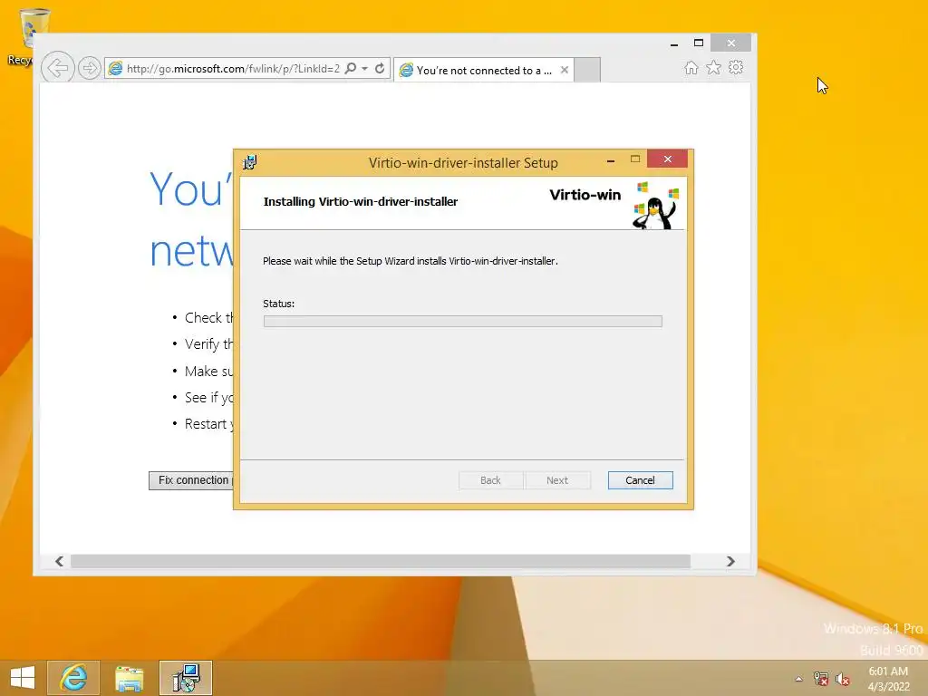Screen dimensions: 928x696
Task: Click the search magnifier in address bar
Action: tap(351, 68)
